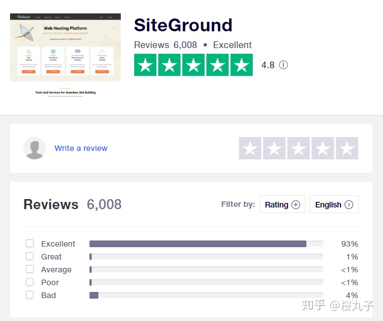Click the Excellent label in the rating list
The width and height of the screenshot is (383, 321).
(58, 244)
